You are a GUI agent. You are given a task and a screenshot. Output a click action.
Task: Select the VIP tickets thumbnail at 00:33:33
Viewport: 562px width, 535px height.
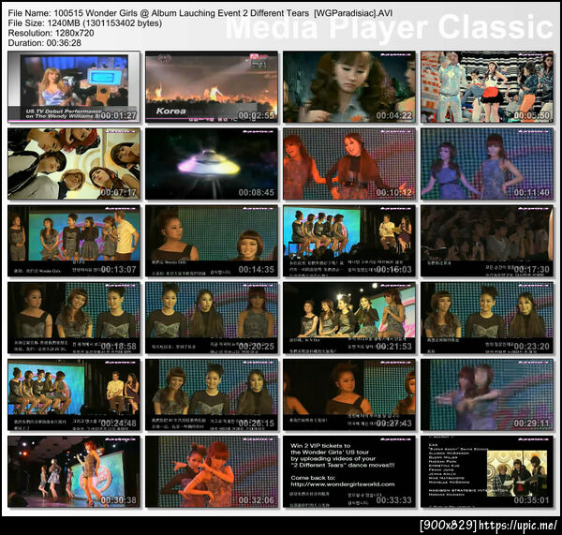349,472
